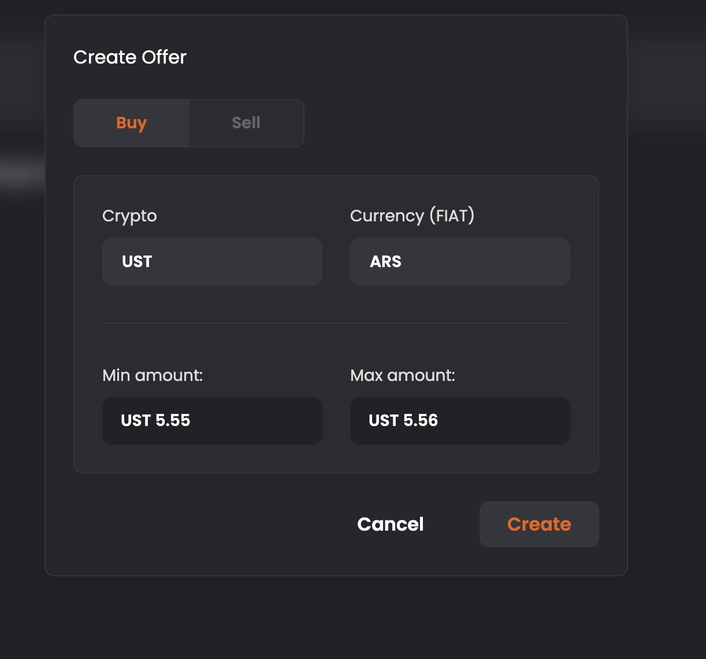
Task: Click the Min amount input field
Action: click(x=212, y=421)
